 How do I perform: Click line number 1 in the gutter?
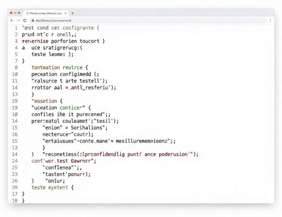pos(16,28)
